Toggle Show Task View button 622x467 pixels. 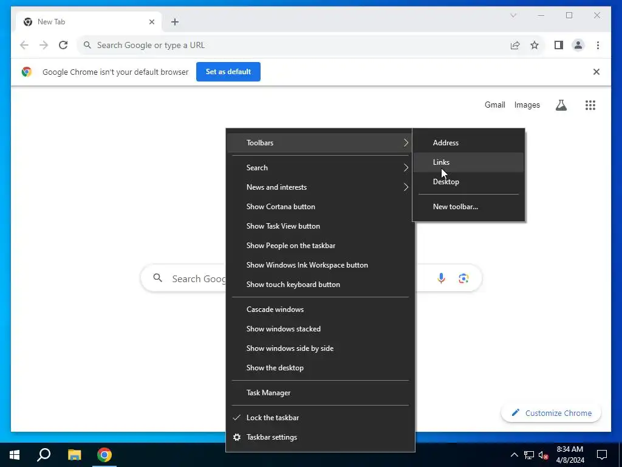coord(320,226)
